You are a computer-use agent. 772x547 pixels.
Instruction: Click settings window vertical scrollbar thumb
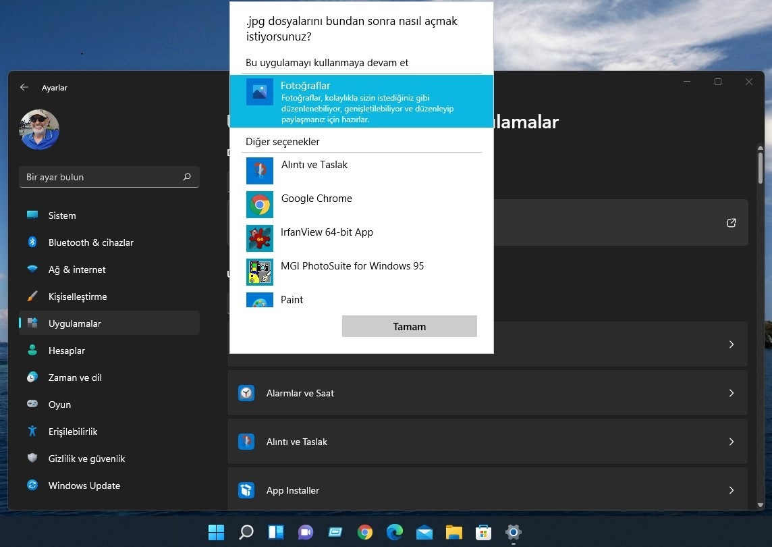tap(760, 169)
